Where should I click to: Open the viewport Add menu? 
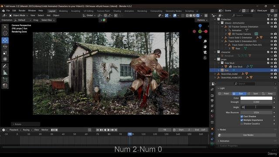48,16
